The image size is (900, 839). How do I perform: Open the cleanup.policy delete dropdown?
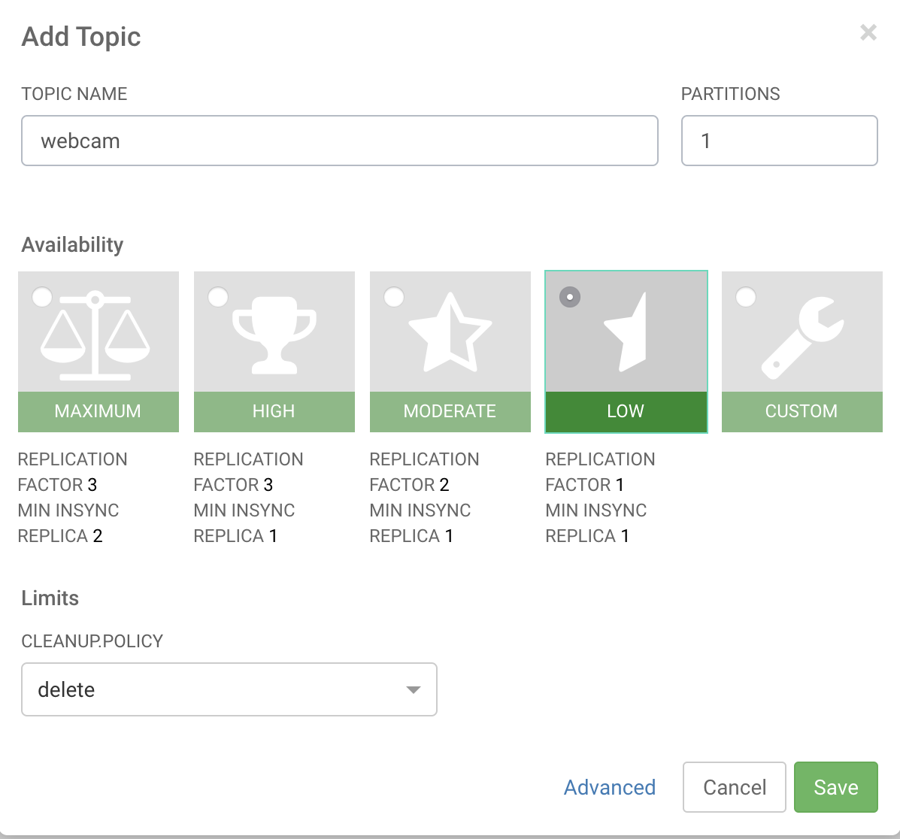229,689
